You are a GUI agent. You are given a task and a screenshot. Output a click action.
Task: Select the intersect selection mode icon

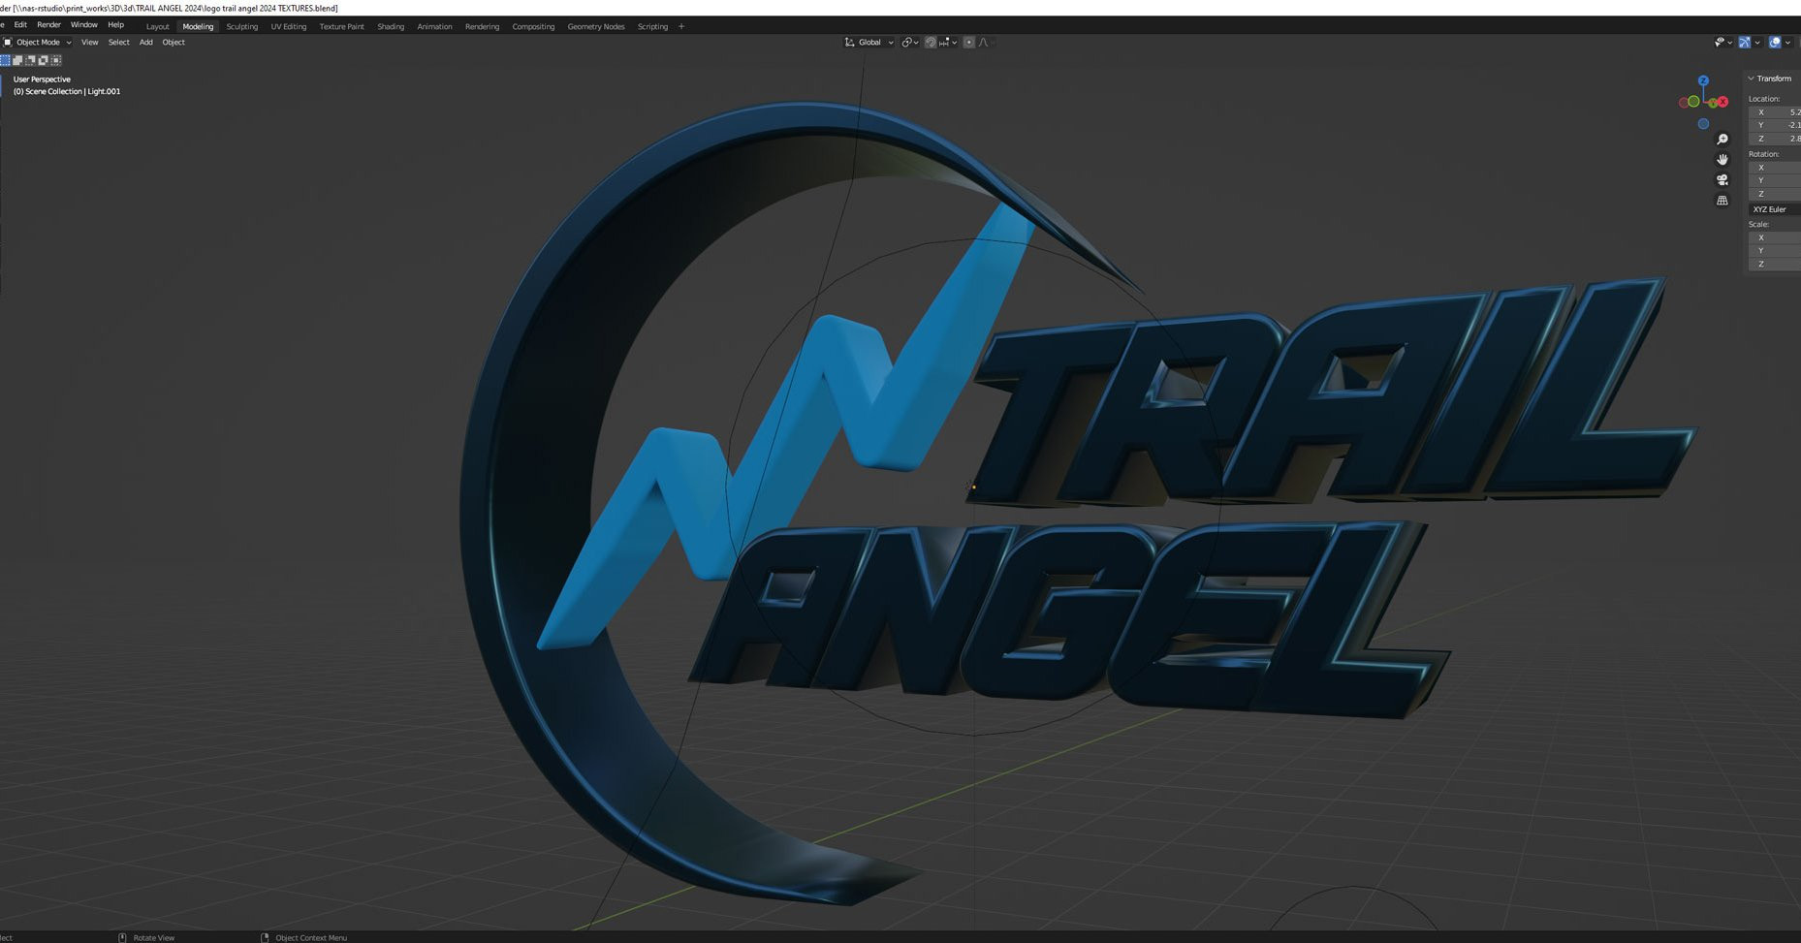coord(55,60)
